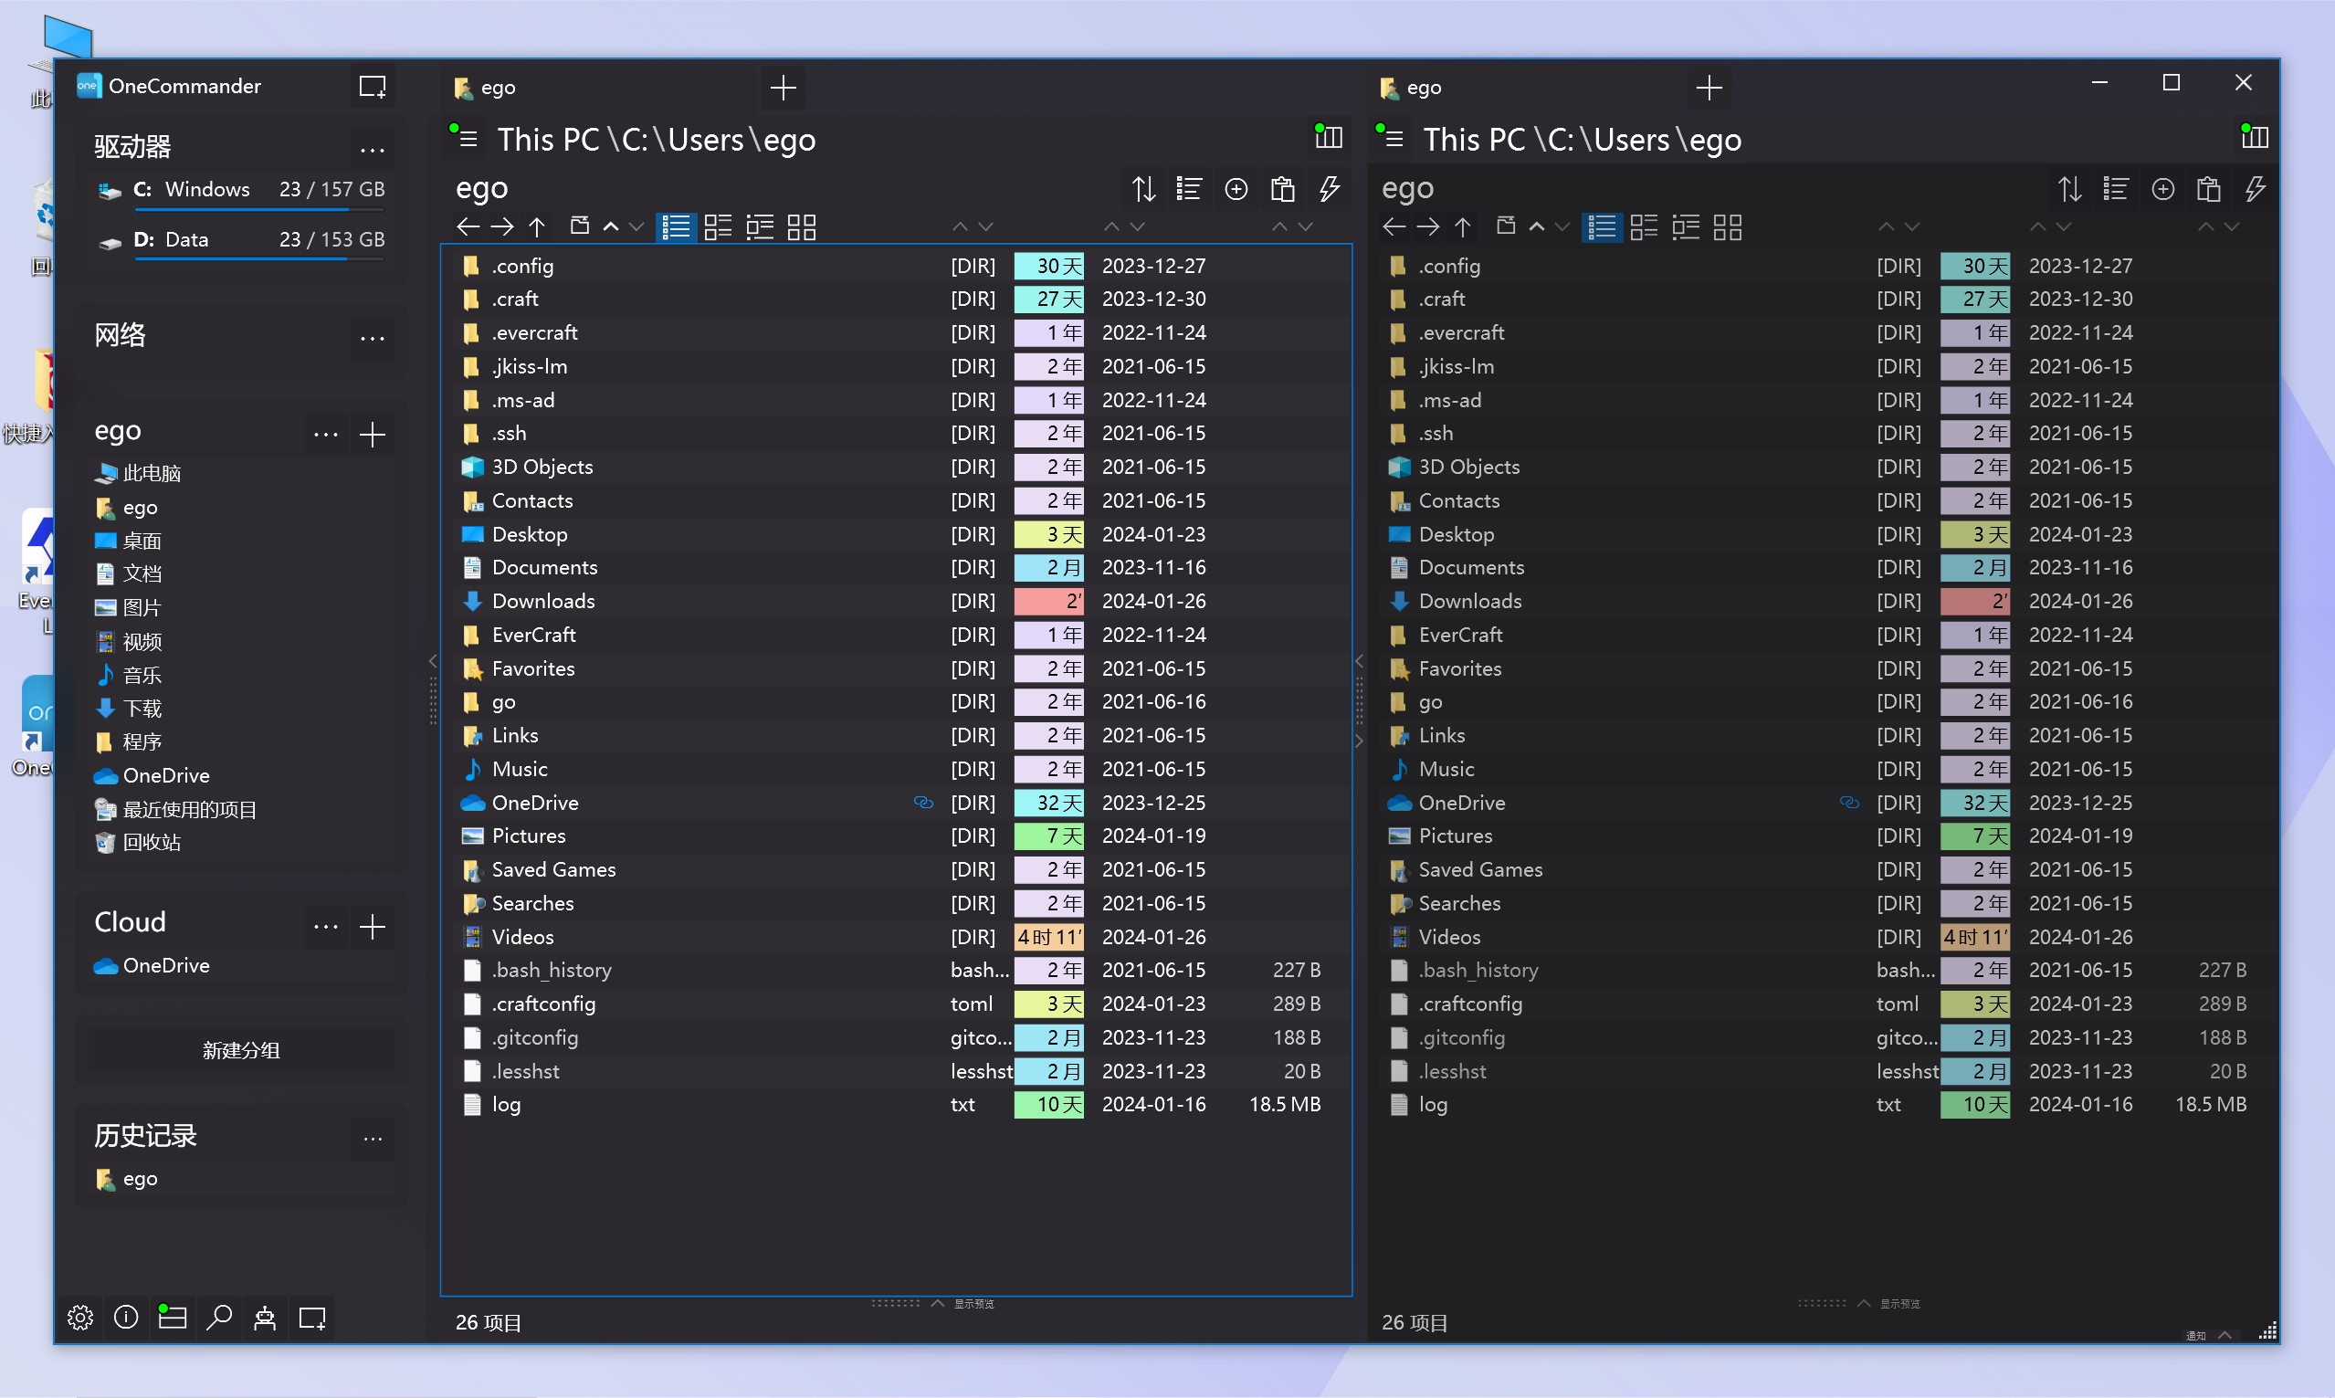The height and width of the screenshot is (1398, 2335).
Task: Click the paste clipboard icon in the right pane
Action: tap(2208, 189)
